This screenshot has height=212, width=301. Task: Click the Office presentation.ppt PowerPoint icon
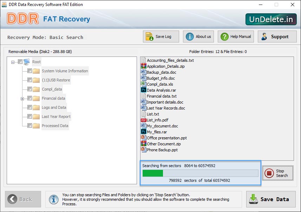pos(144,138)
